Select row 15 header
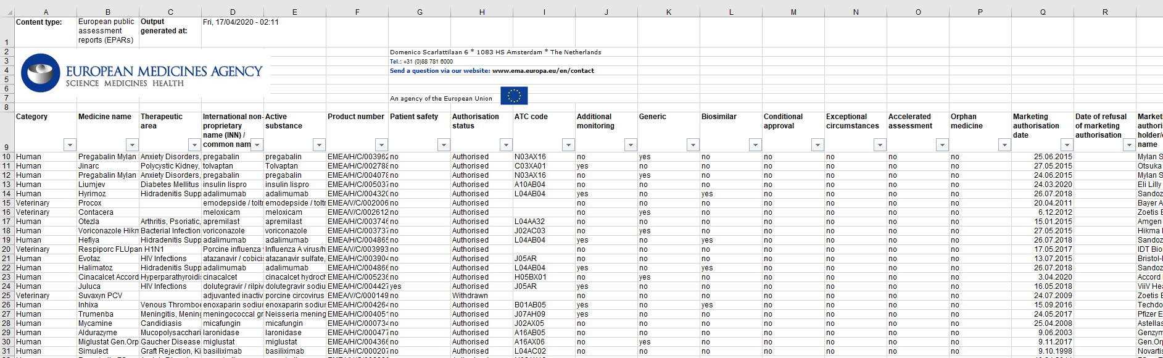This screenshot has height=358, width=1163. click(7, 203)
